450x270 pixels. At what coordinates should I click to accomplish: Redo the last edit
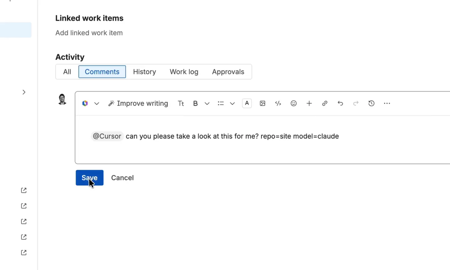[x=356, y=103]
